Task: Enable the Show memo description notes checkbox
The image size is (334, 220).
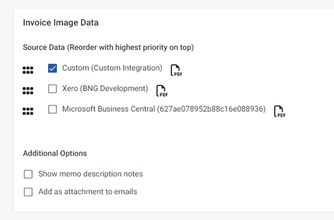Action: click(x=28, y=174)
